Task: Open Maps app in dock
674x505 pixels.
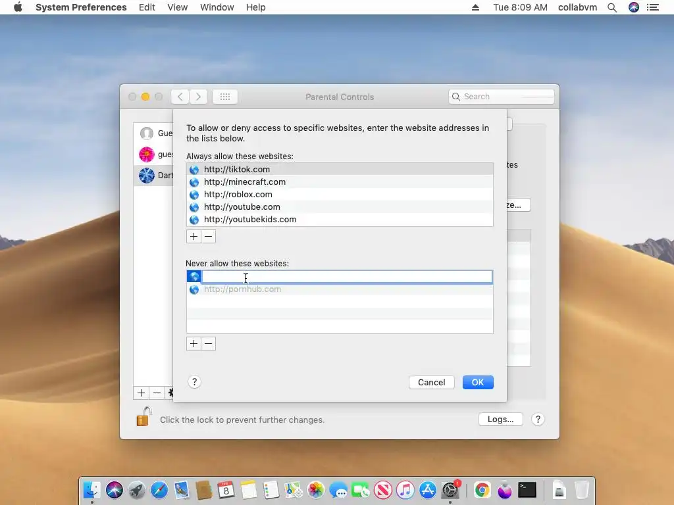Action: tap(293, 490)
